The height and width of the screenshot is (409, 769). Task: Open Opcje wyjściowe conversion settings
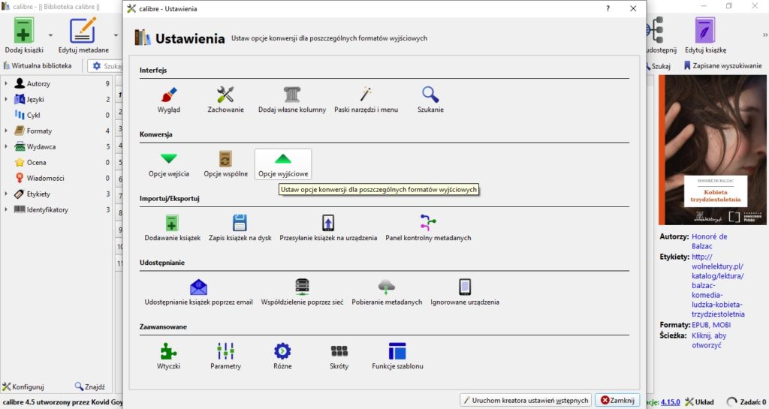tap(283, 164)
